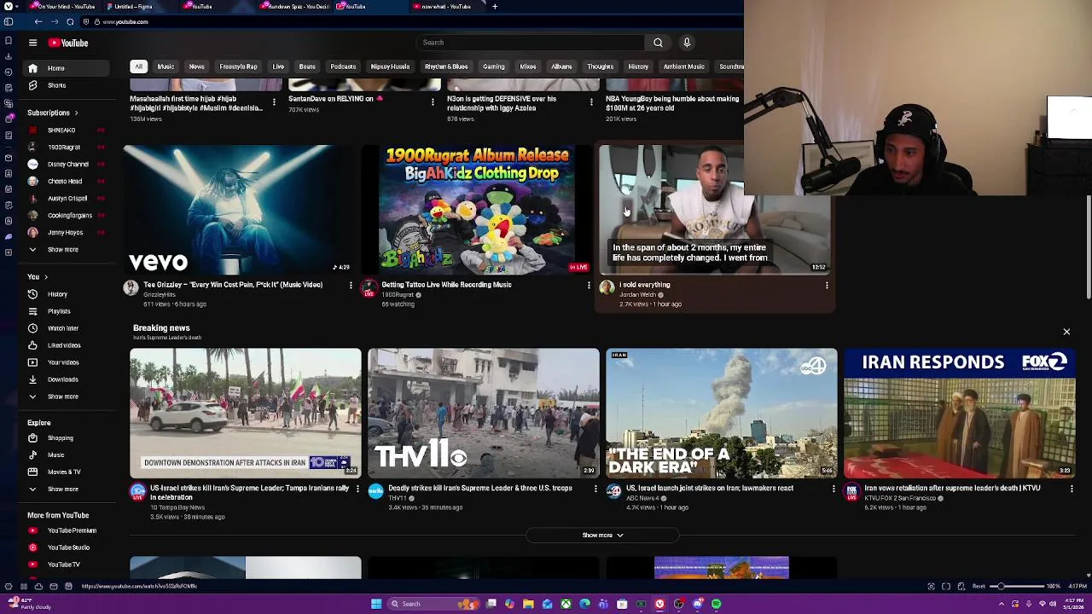Open the You section chevron
This screenshot has width=1092, height=614.
point(46,277)
